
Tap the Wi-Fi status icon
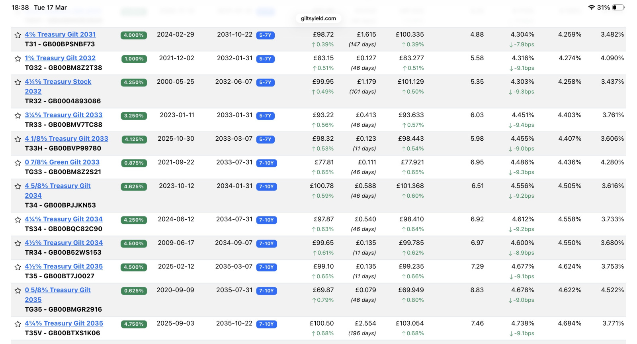pos(591,8)
